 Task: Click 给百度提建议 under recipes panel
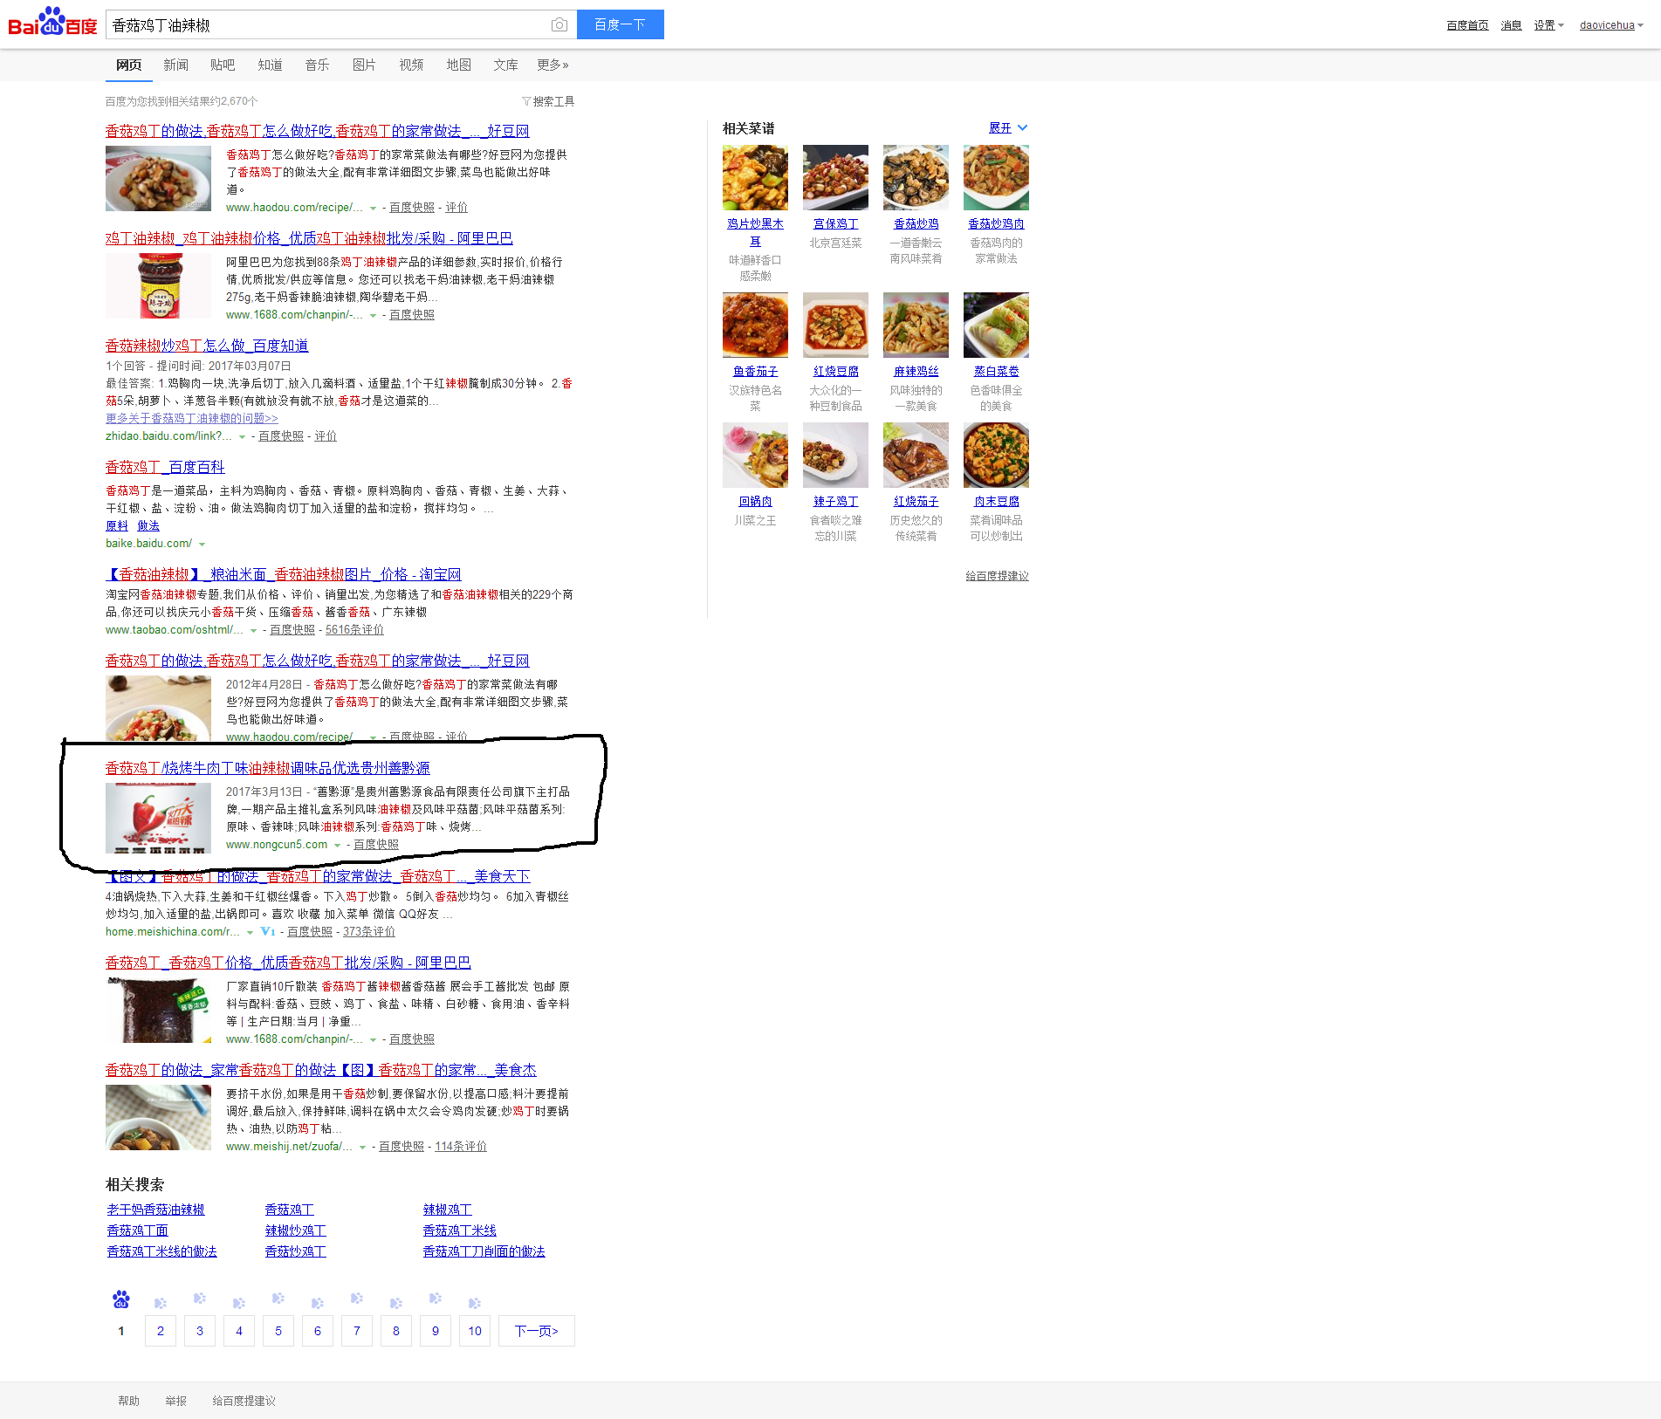click(997, 576)
